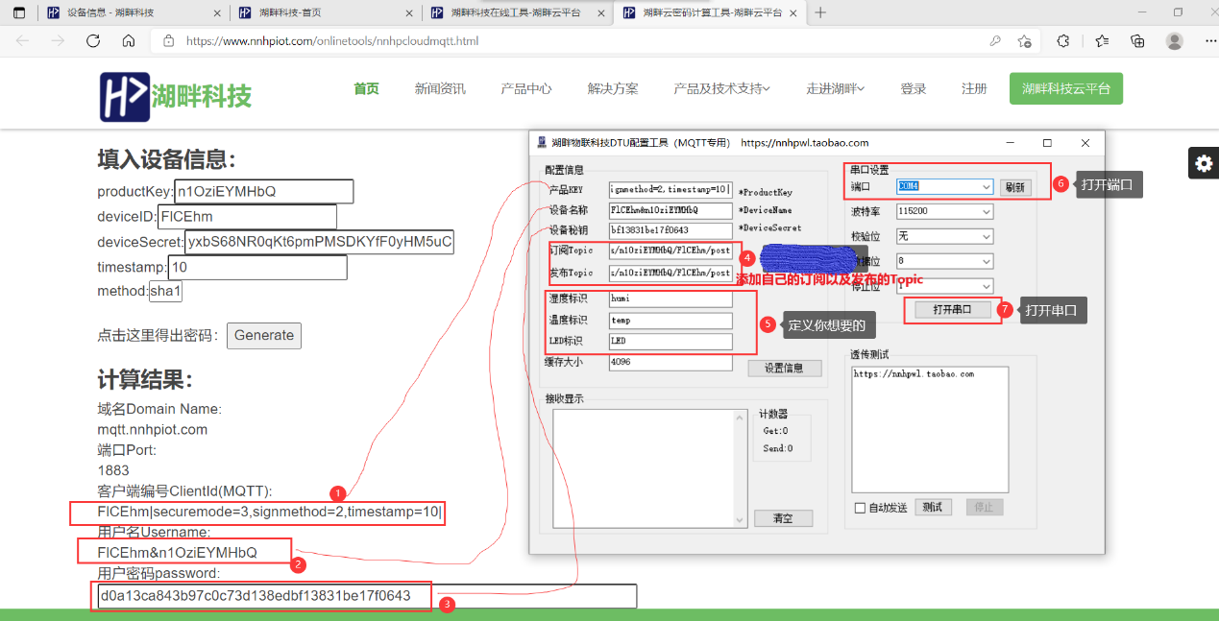1219x621 pixels.
Task: Click 测试 button in DTU tool
Action: click(932, 507)
